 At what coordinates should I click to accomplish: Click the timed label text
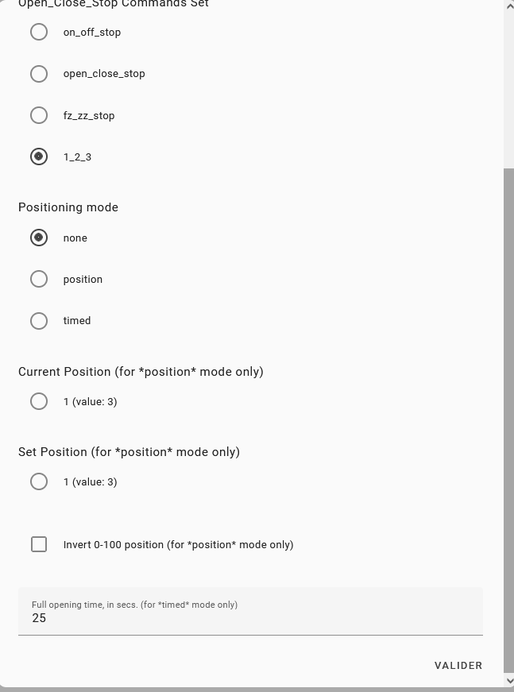point(77,320)
